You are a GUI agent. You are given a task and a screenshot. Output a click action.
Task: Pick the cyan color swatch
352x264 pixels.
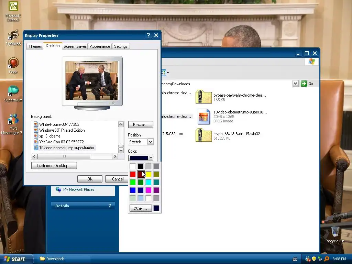coord(148,182)
